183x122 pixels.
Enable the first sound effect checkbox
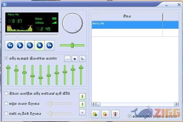[x=6, y=94]
